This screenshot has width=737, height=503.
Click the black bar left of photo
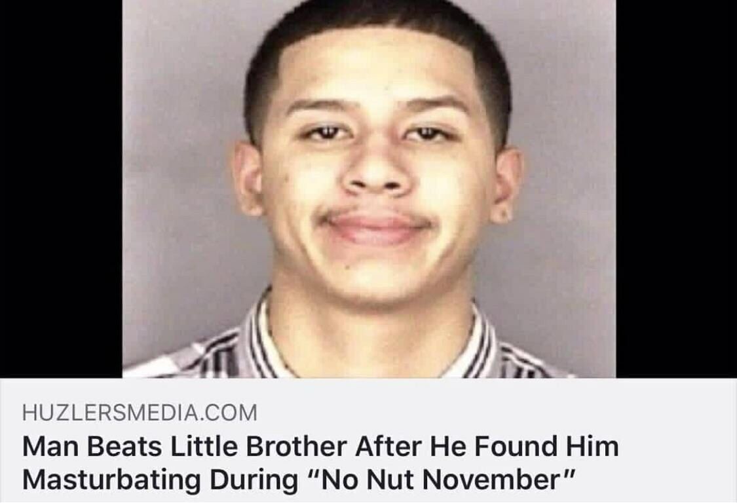click(x=61, y=189)
